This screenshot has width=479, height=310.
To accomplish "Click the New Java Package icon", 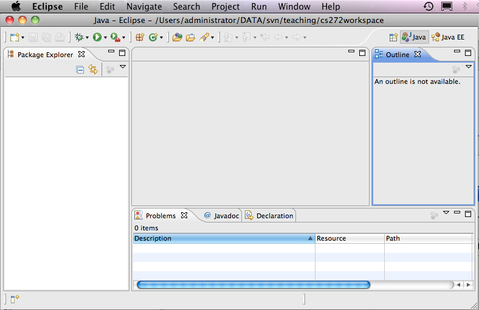I will pos(140,37).
